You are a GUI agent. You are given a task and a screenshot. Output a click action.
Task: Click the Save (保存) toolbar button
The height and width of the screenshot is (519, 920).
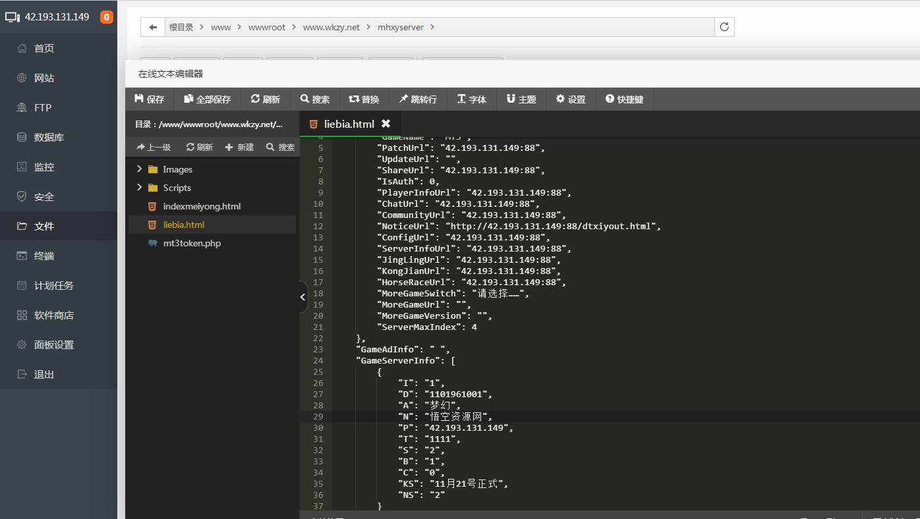click(149, 99)
